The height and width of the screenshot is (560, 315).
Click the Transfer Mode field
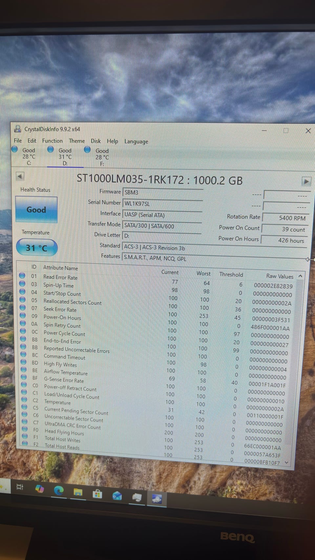(x=162, y=226)
